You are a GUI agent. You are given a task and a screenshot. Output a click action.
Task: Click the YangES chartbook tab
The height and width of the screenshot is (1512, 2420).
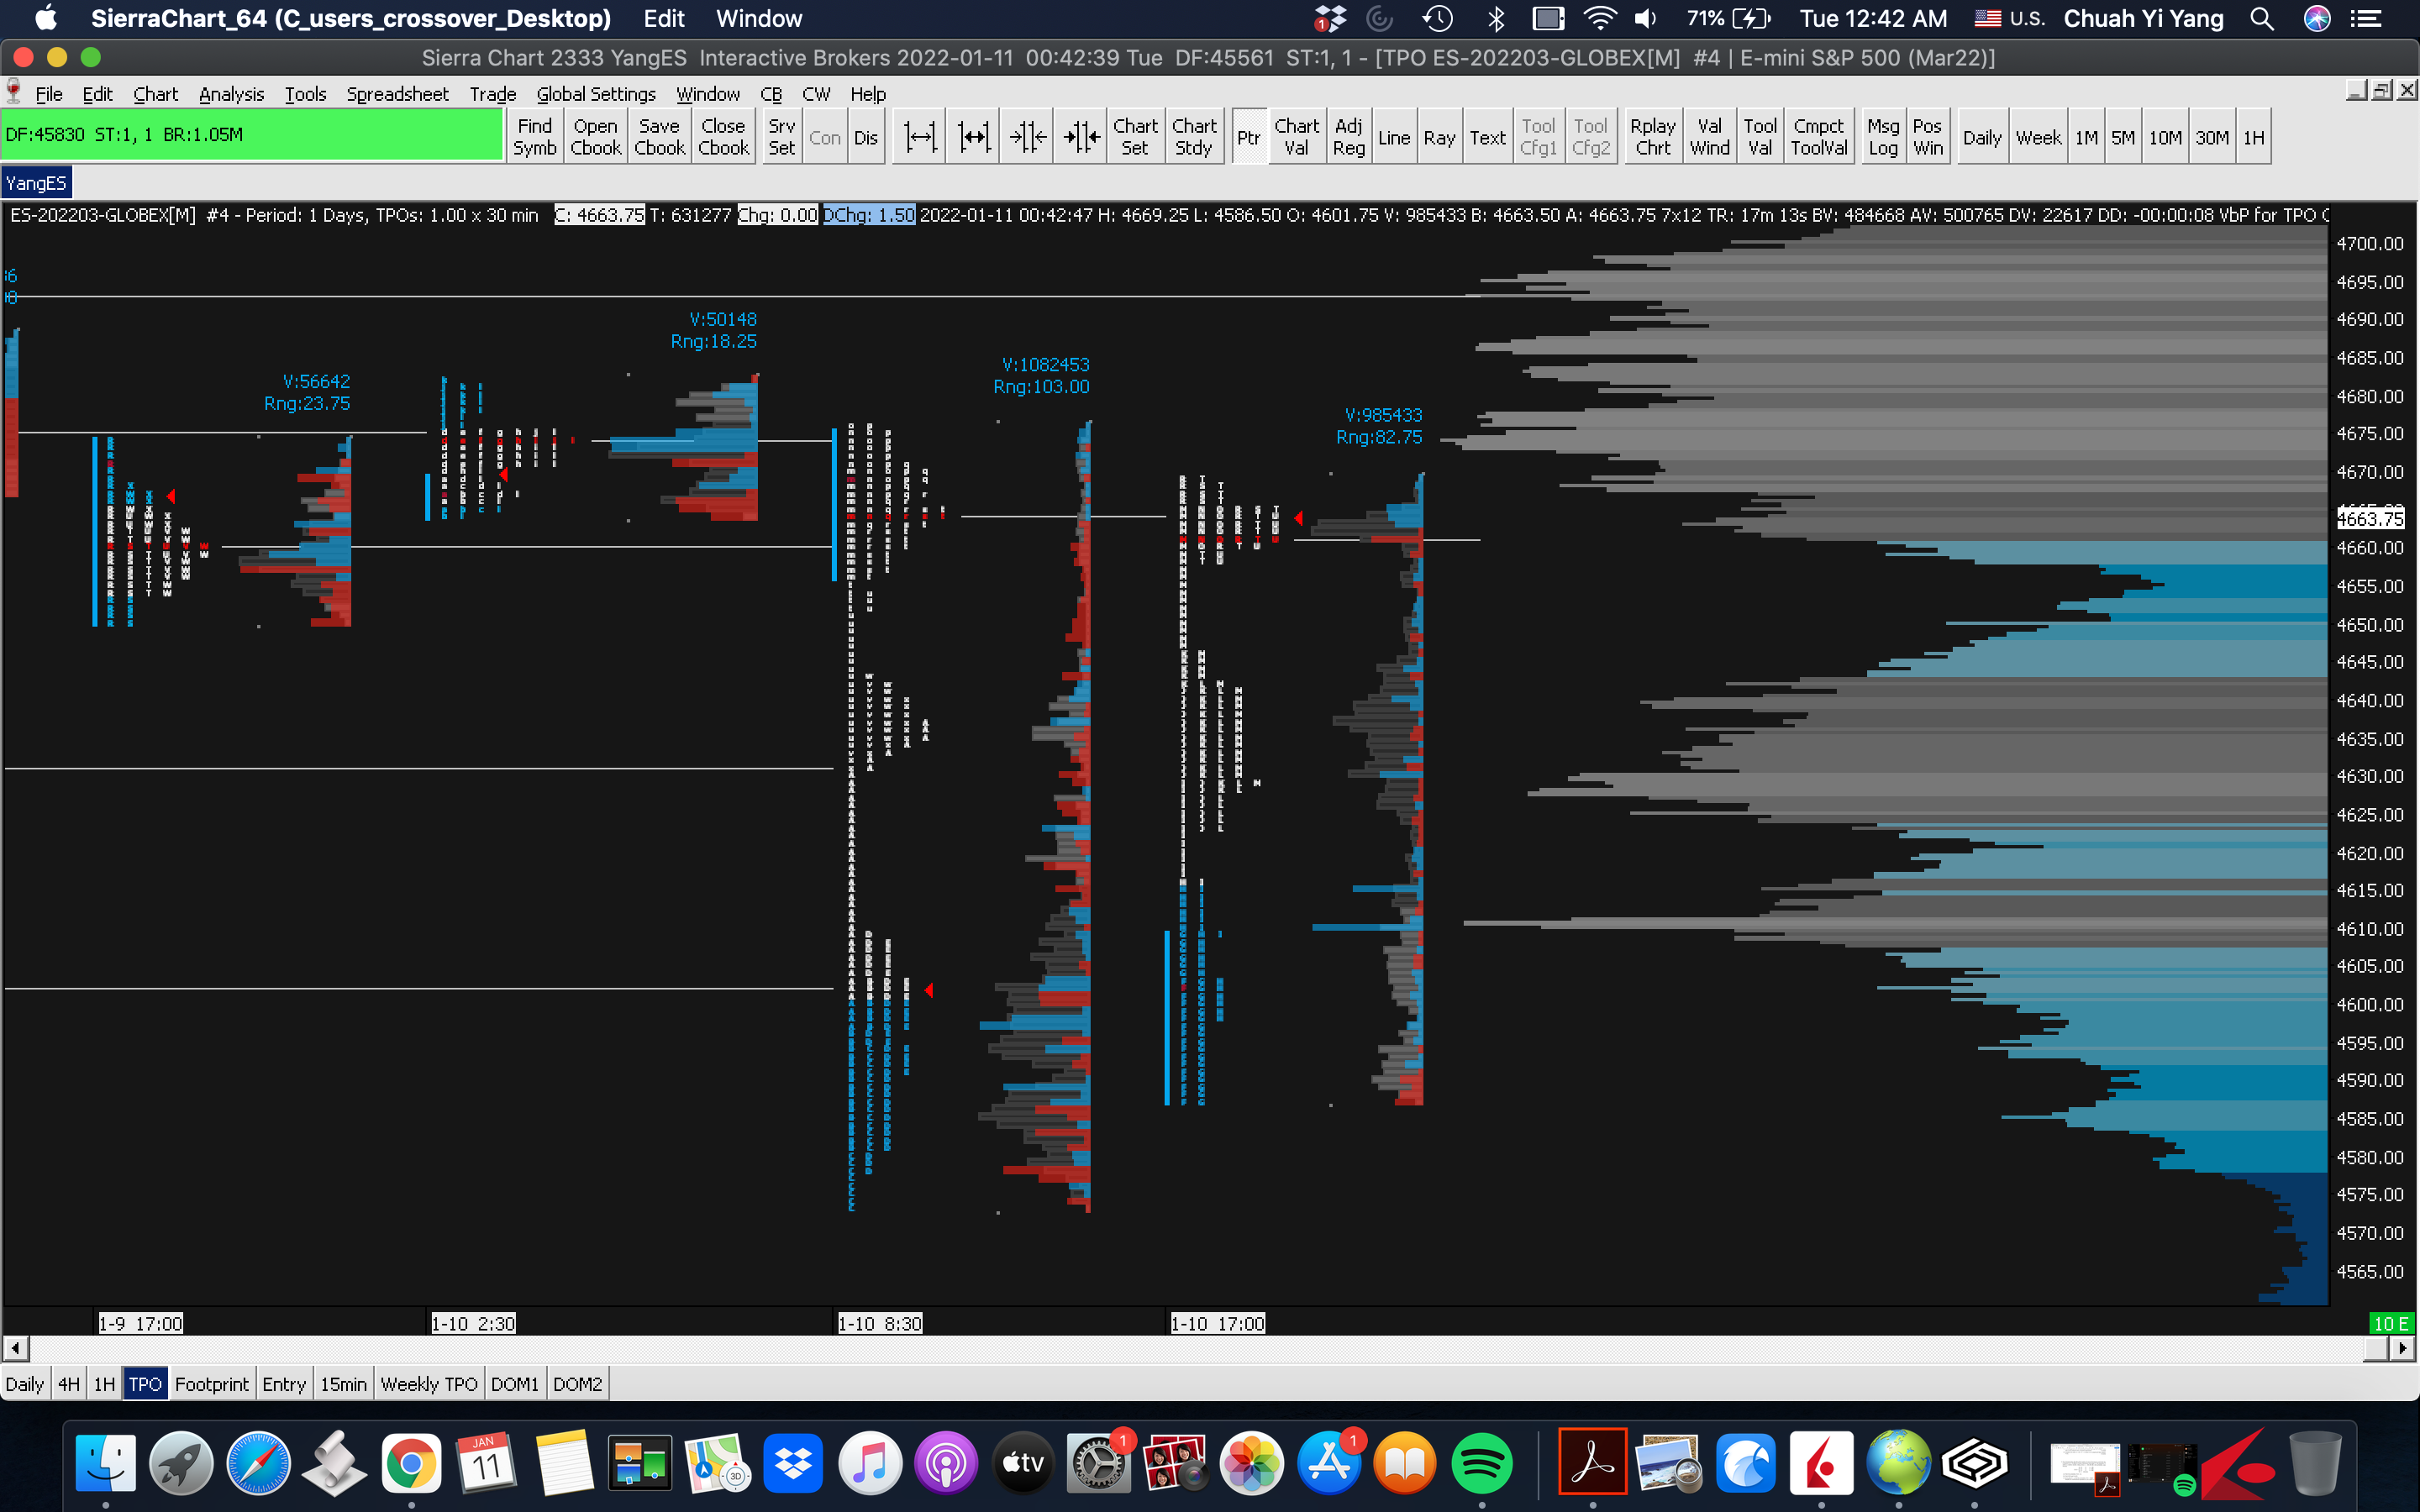coord(36,183)
